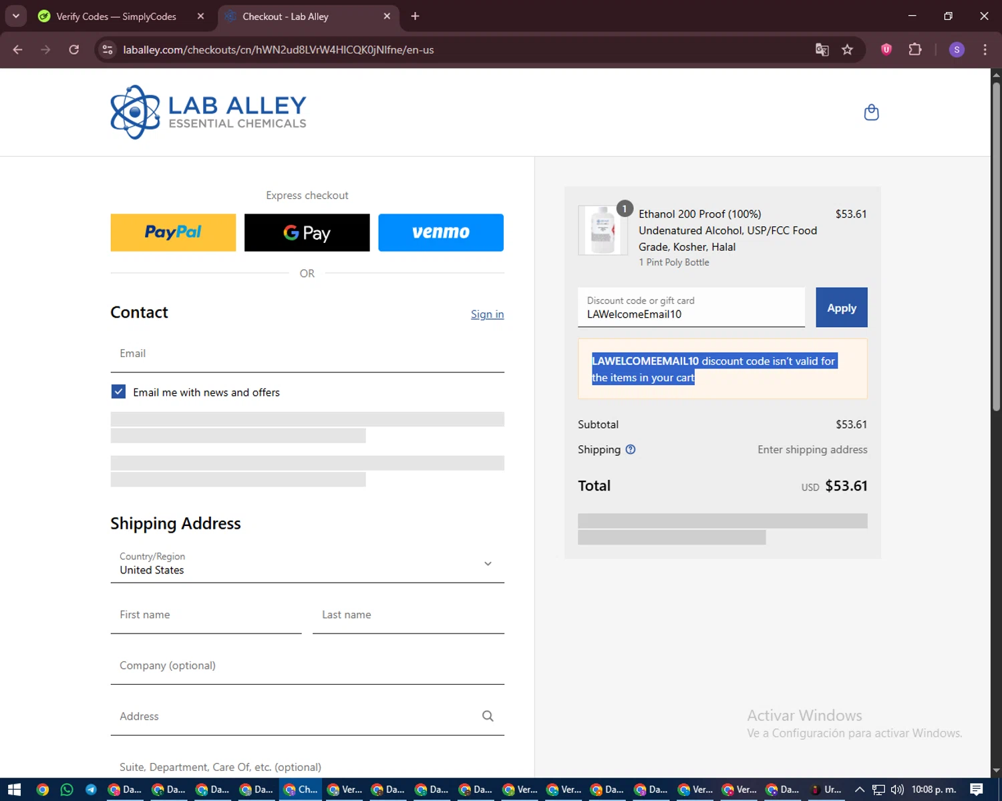Screen dimensions: 1002x801
Task: Open WhatsApp from the taskbar
Action: point(67,790)
